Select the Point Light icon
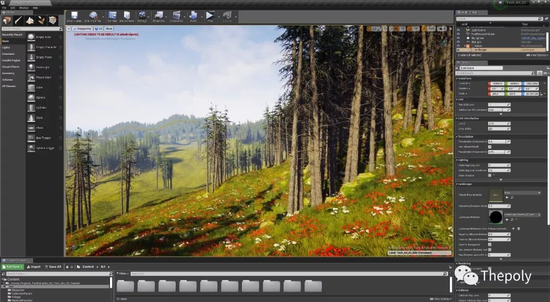The width and height of the screenshot is (550, 302). coord(31,67)
